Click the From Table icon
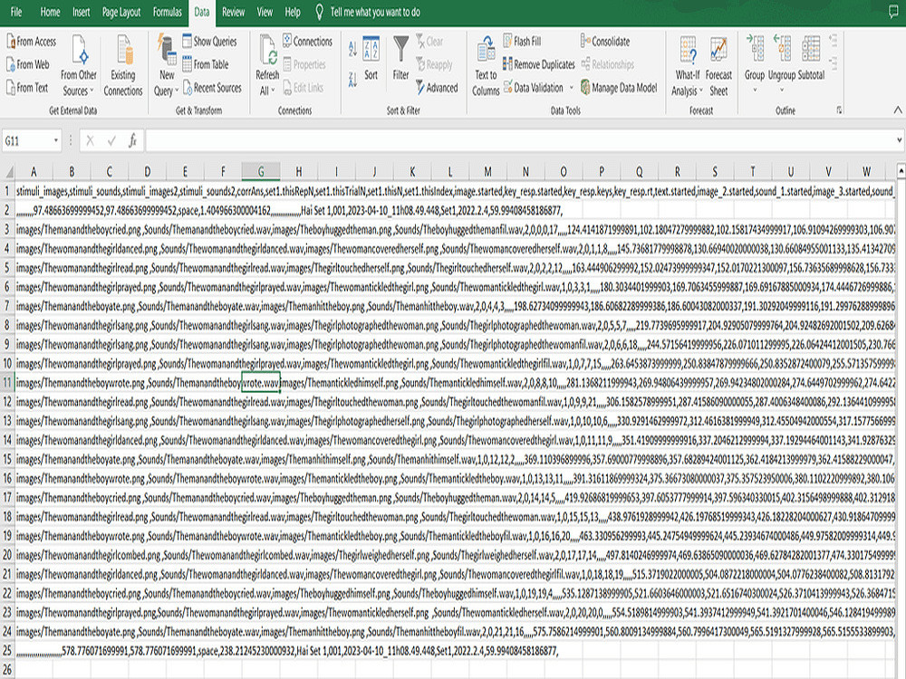Screen dimensions: 906x679 (188, 64)
